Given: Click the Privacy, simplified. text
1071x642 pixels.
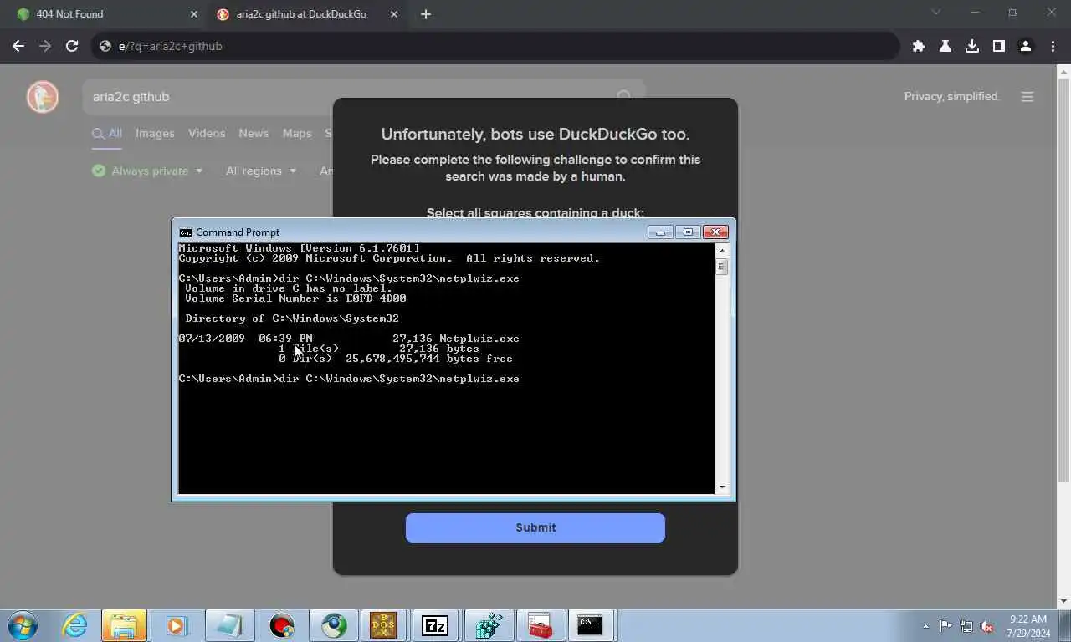Looking at the screenshot, I should click(x=952, y=97).
